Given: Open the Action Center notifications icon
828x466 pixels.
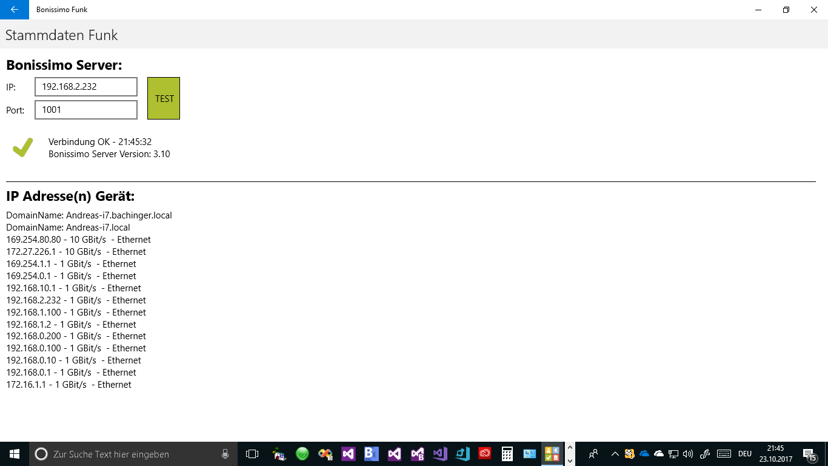Looking at the screenshot, I should (x=810, y=454).
